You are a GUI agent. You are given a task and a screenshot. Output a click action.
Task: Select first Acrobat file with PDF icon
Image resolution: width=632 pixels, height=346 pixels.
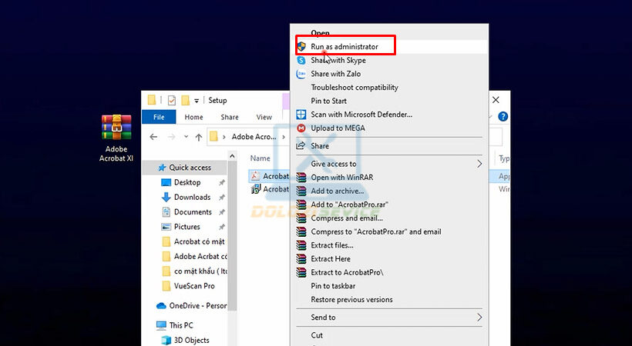[x=269, y=176]
